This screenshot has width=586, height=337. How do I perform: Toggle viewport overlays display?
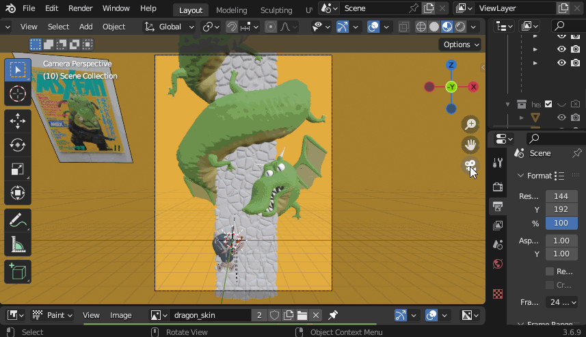tap(373, 27)
